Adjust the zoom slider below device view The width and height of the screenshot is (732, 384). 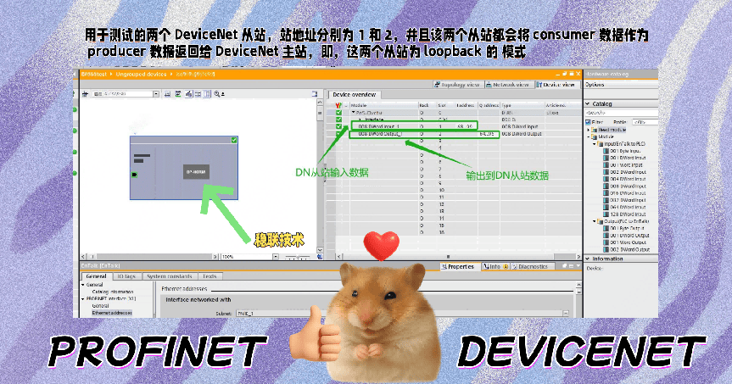coord(298,257)
